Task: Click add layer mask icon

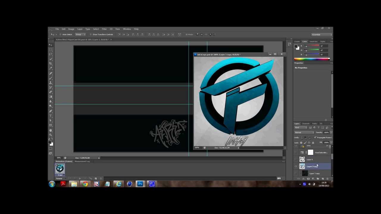Action: pyautogui.click(x=308, y=179)
